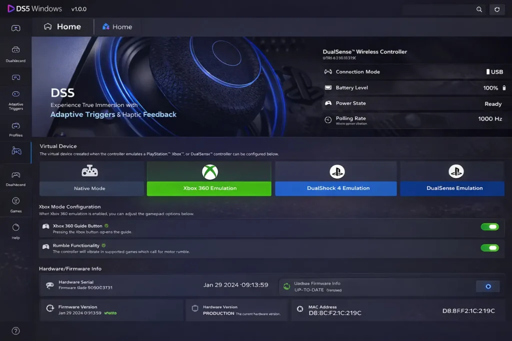Disable the Xbox 360 Guide Button toggle

tap(489, 227)
